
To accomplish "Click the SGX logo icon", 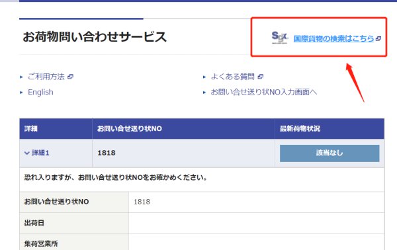I will click(x=280, y=38).
